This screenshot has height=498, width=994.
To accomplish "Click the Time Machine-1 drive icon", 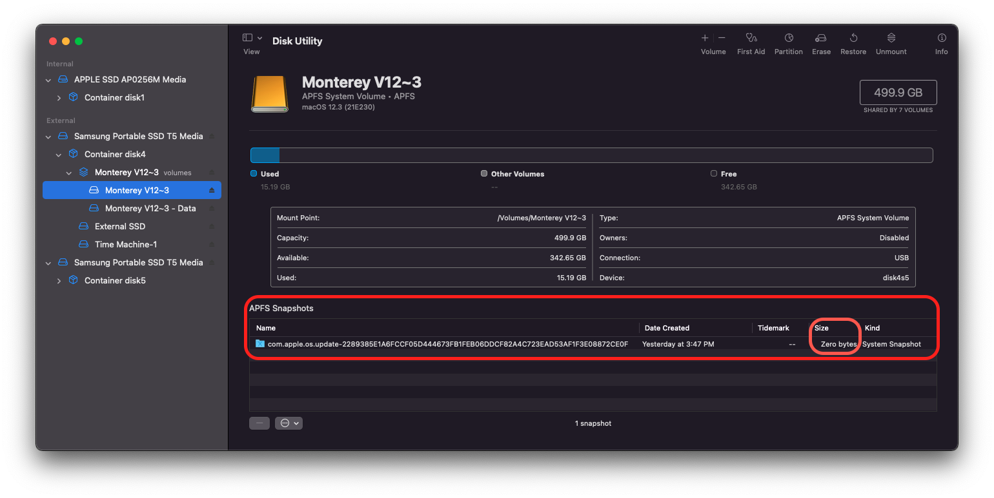I will click(83, 245).
